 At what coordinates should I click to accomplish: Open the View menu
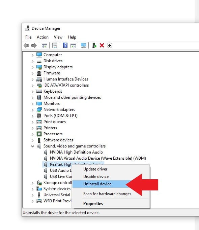point(58,37)
